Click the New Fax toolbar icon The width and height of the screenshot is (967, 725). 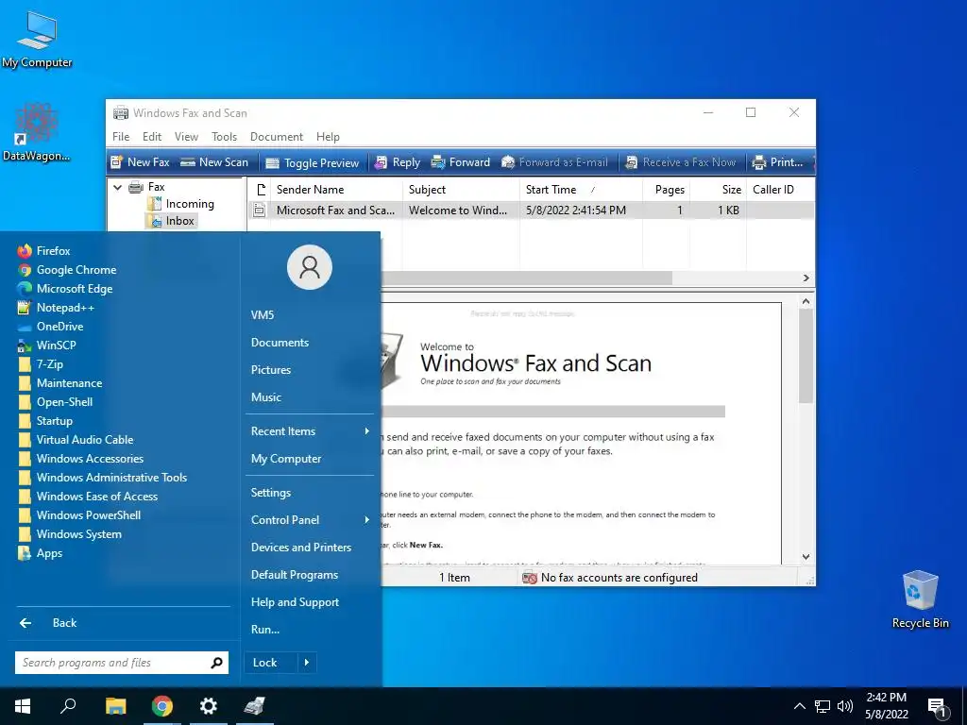(116, 162)
